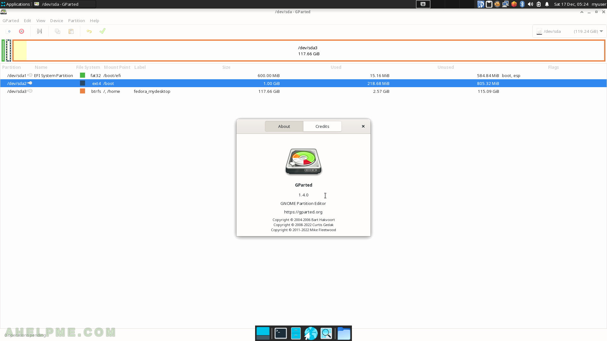Switch to the About tab in dialog
The width and height of the screenshot is (607, 341).
coord(284,126)
